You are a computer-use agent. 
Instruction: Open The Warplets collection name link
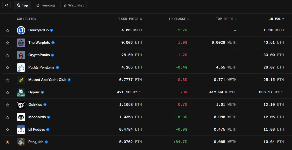point(39,42)
